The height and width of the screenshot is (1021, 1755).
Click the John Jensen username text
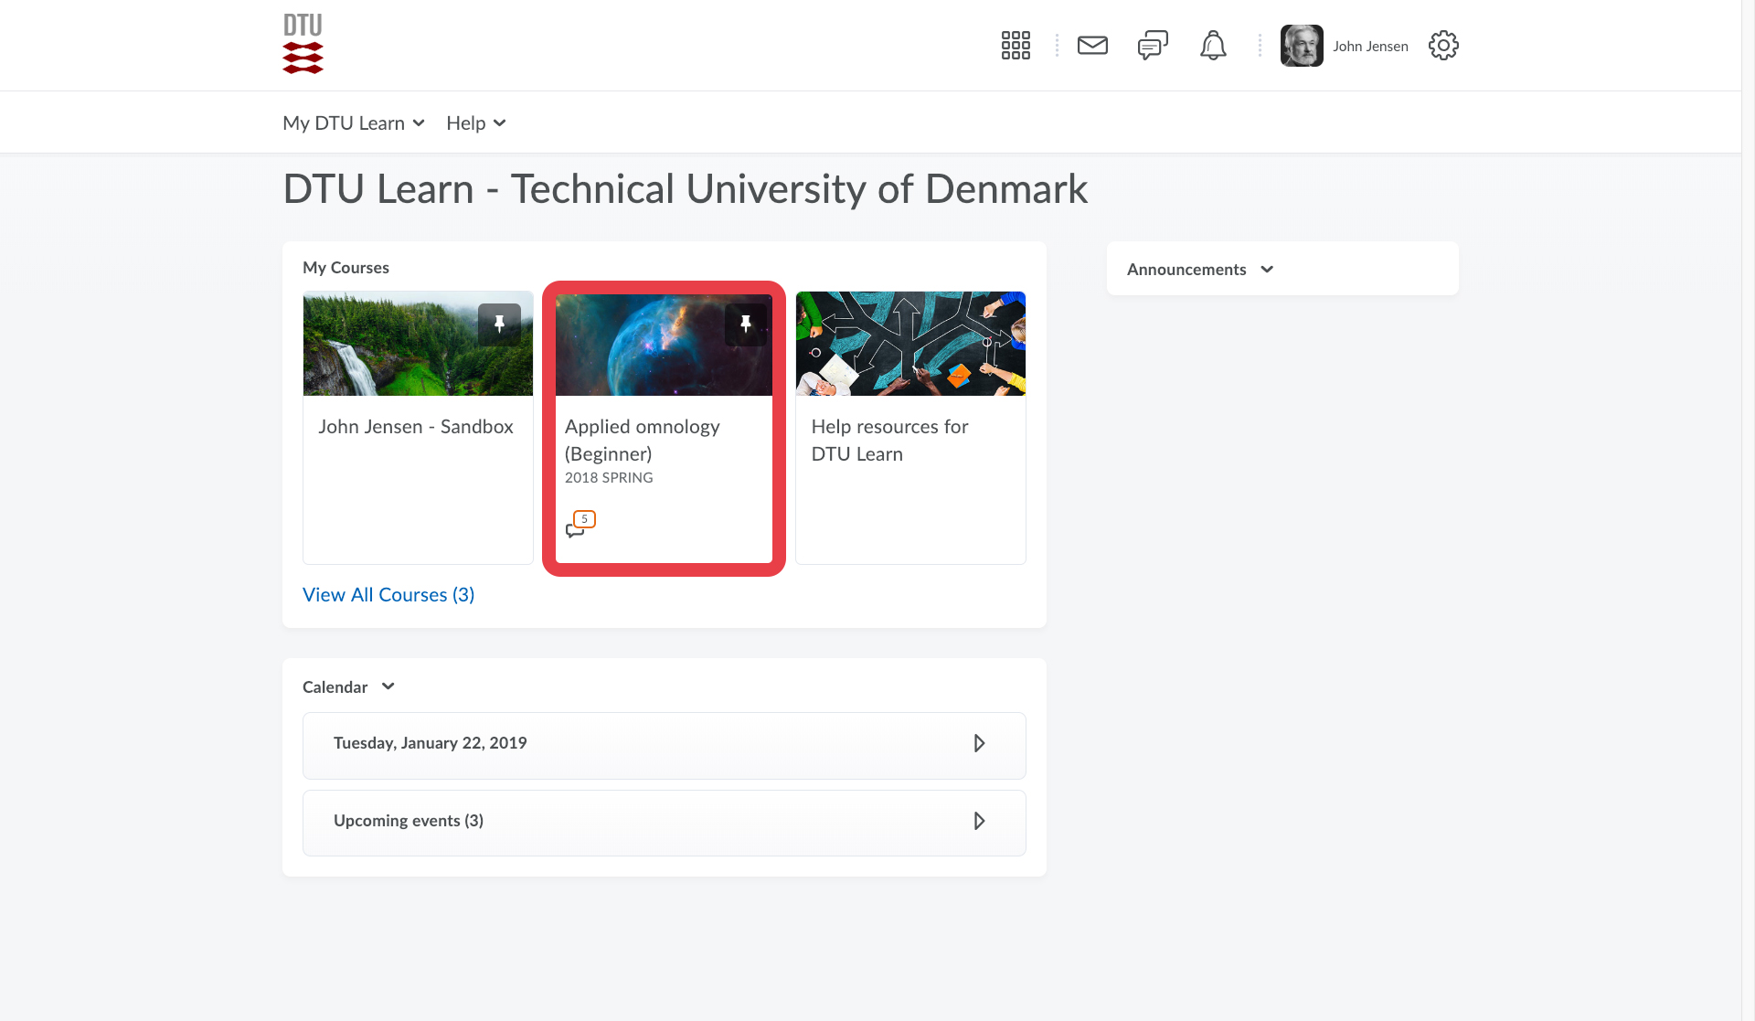[x=1370, y=47]
